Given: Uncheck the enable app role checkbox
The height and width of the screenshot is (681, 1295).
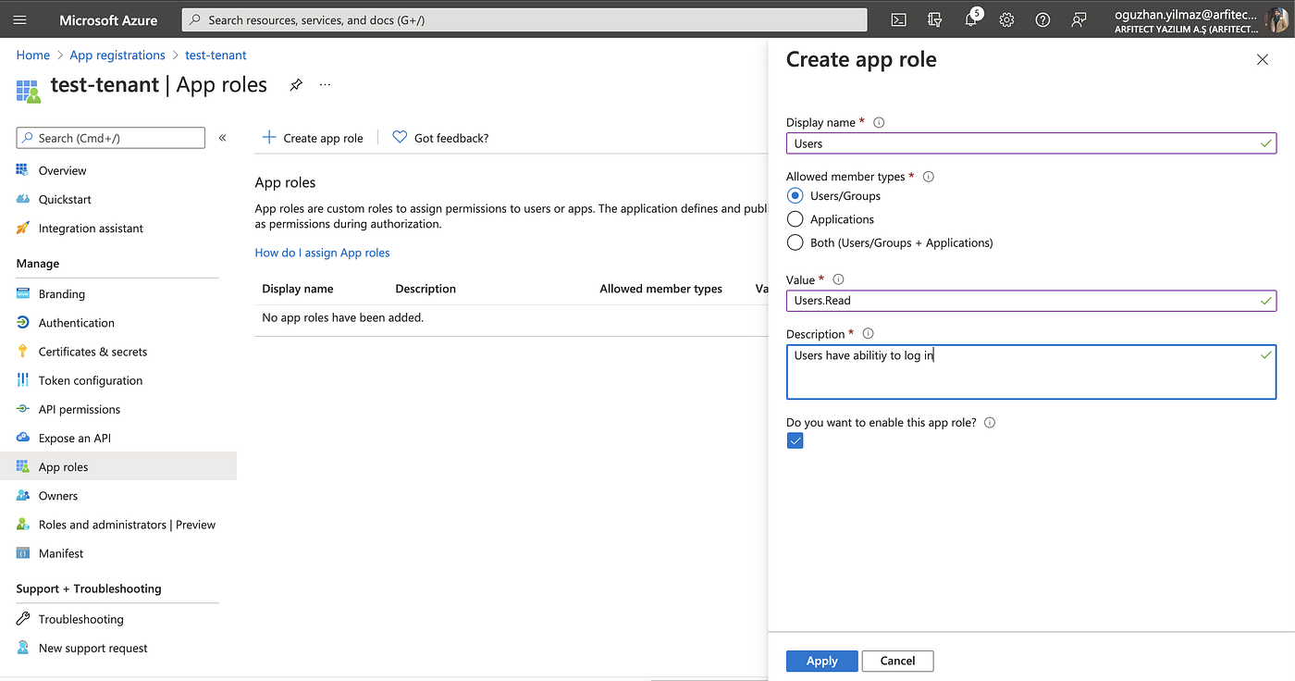Looking at the screenshot, I should (795, 441).
